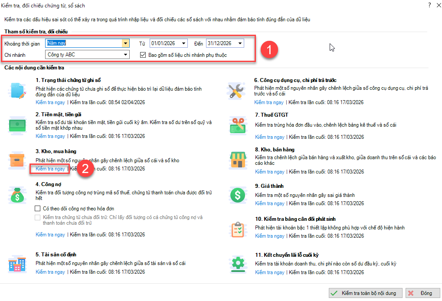442x301 pixels.
Task: Click Kiểm tra ngay for Thuế GTGT
Action: (270, 137)
